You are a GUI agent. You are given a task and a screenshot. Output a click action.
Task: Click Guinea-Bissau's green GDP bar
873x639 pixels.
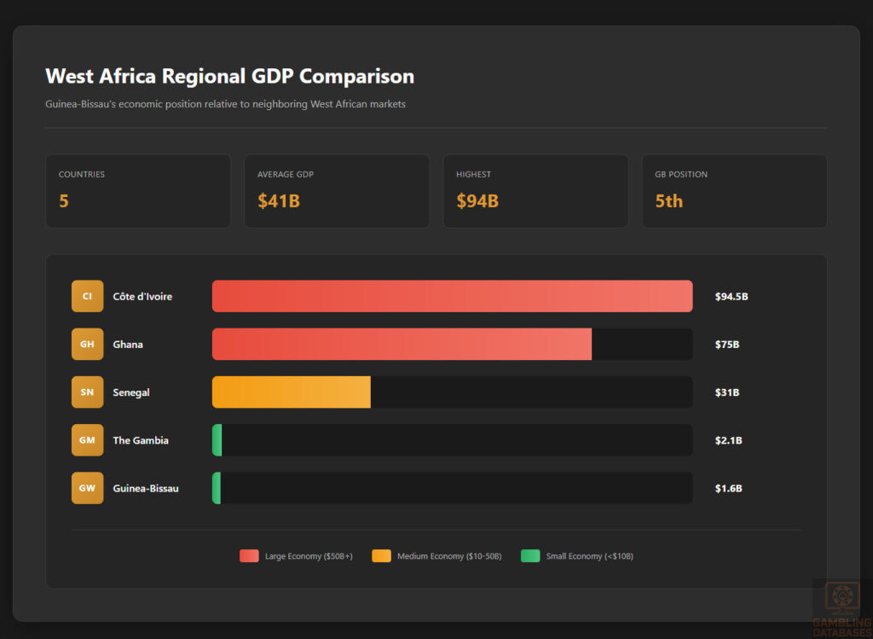point(216,488)
